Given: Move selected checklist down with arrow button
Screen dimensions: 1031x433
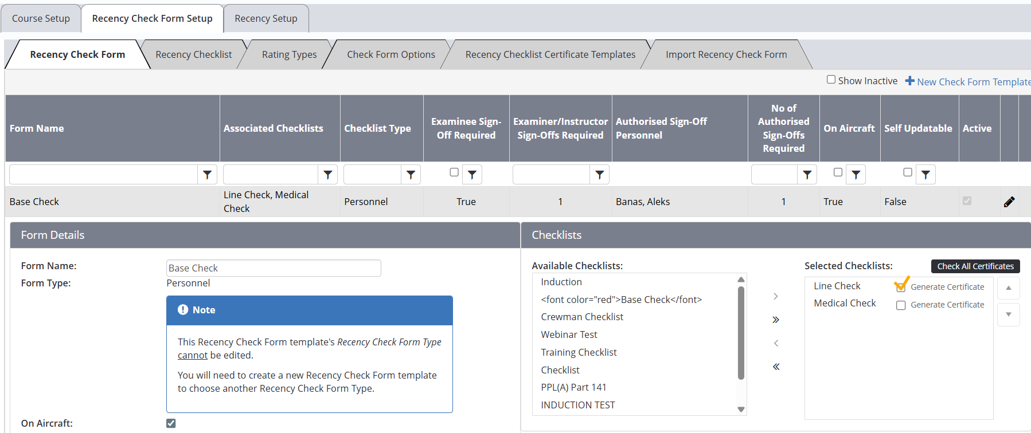Looking at the screenshot, I should [x=1008, y=314].
